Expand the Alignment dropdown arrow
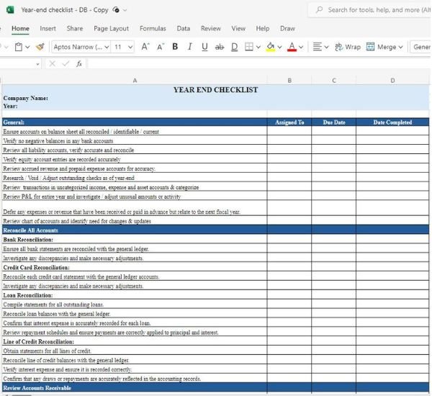This screenshot has height=396, width=432. [x=326, y=47]
